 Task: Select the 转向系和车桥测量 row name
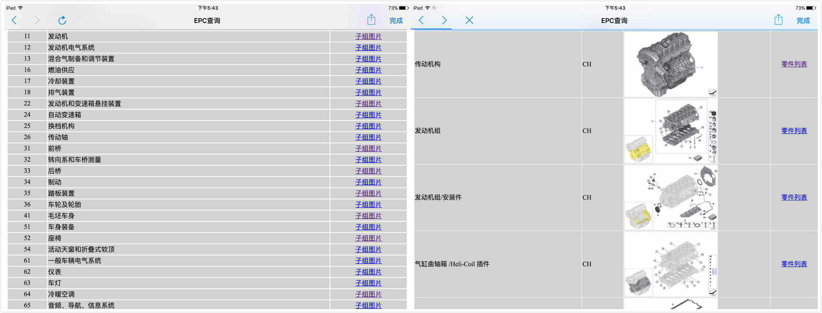point(75,160)
